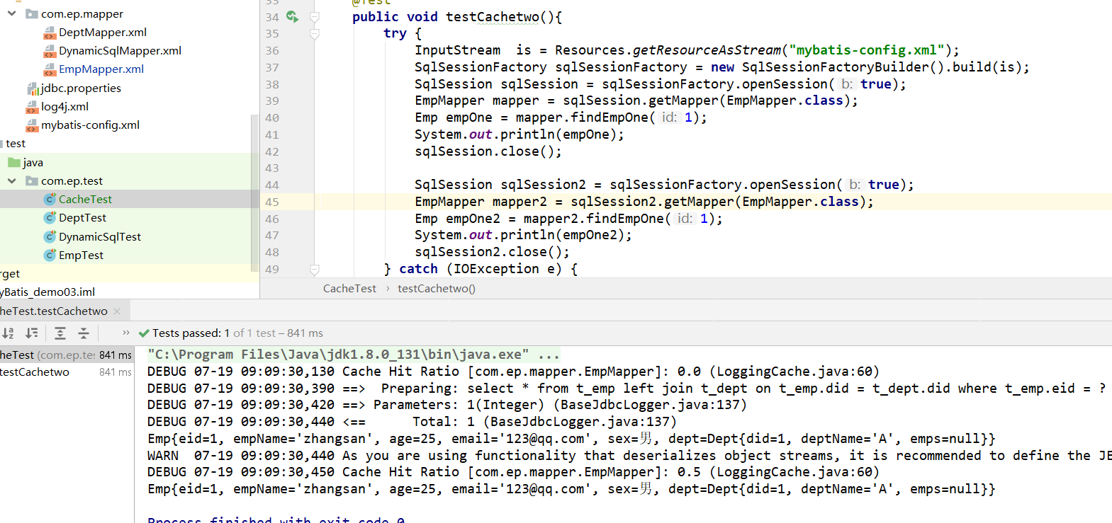Fold the testCachetwo method at line 34
Viewport: 1112px width, 523px height.
point(315,16)
